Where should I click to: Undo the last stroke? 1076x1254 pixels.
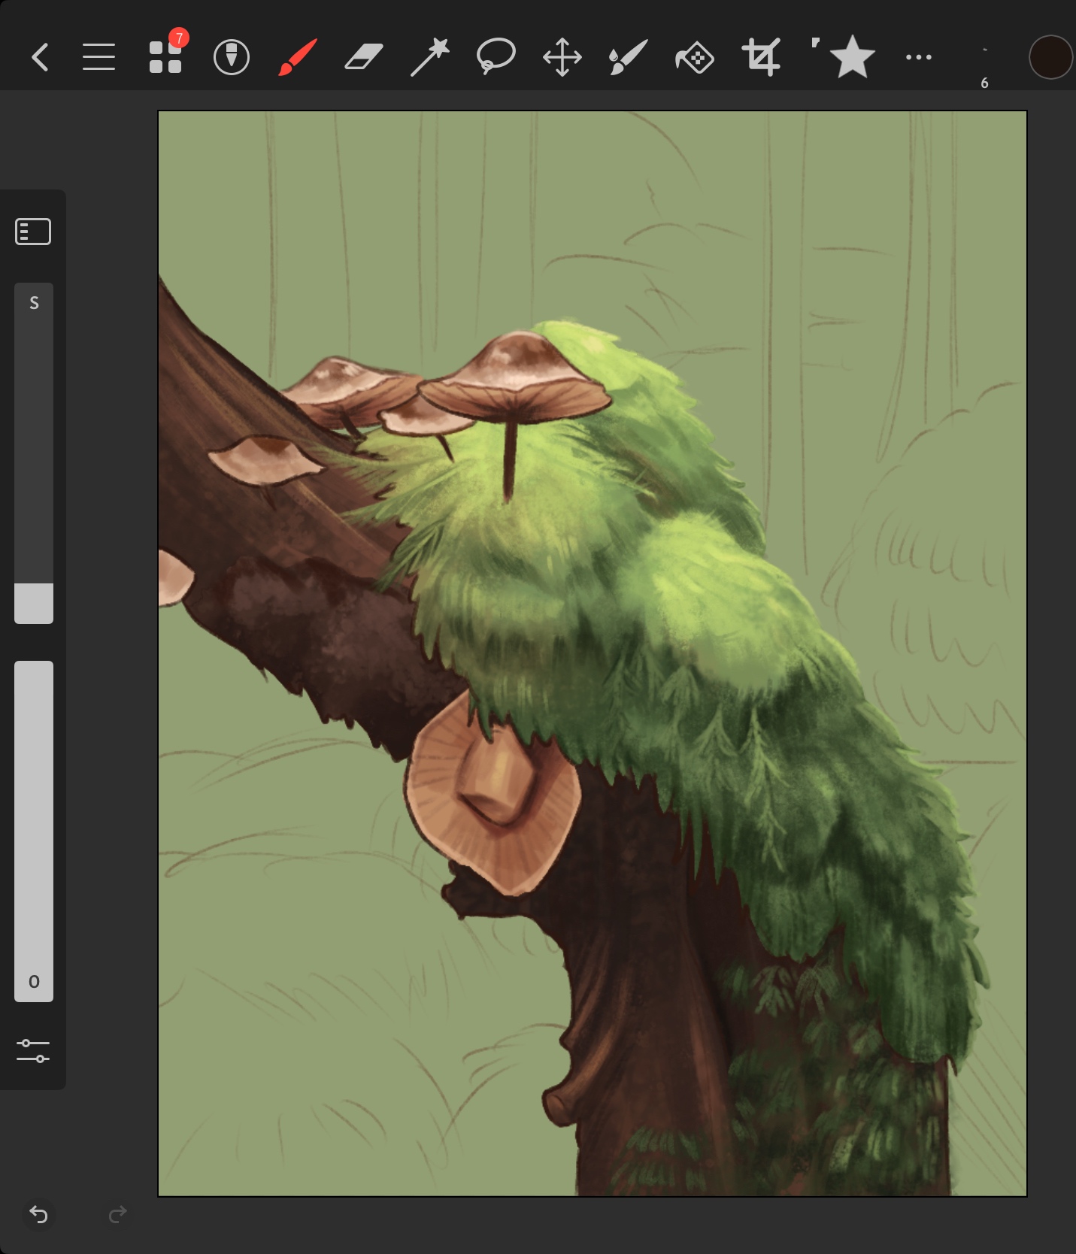tap(38, 1214)
